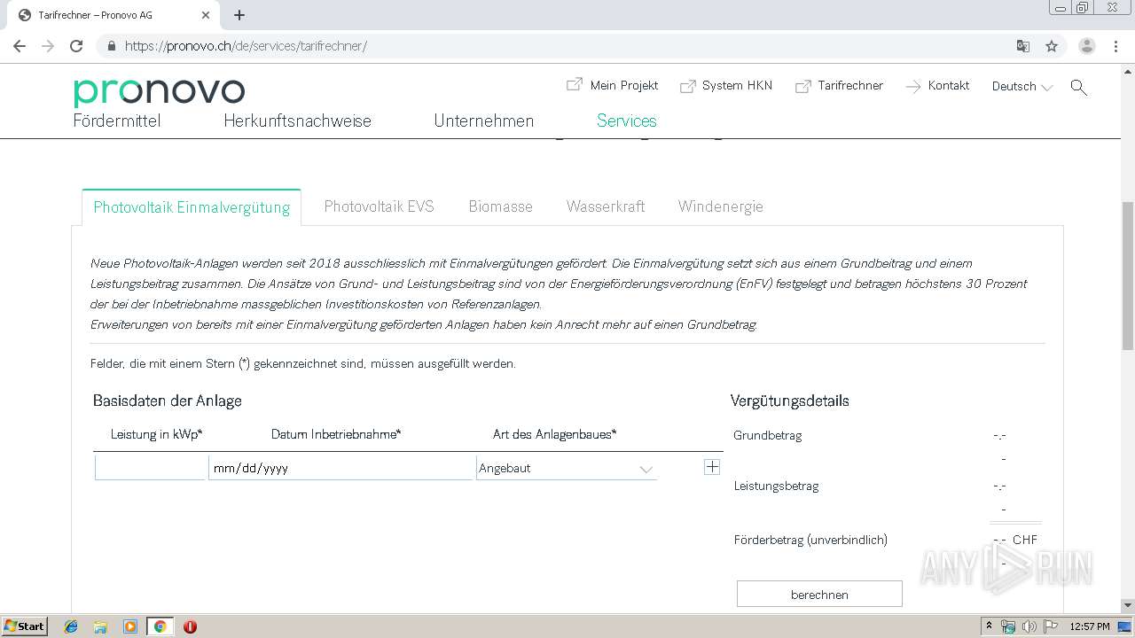Viewport: 1135px width, 638px height.
Task: Open the Unternehmen menu
Action: coord(484,121)
